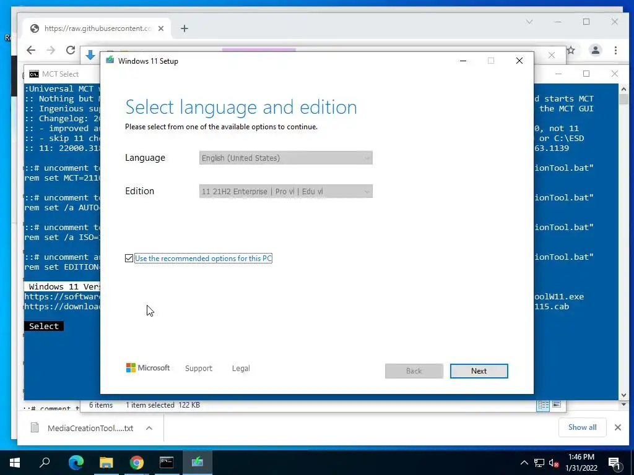Open the Edition dropdown
The height and width of the screenshot is (475, 634).
286,192
